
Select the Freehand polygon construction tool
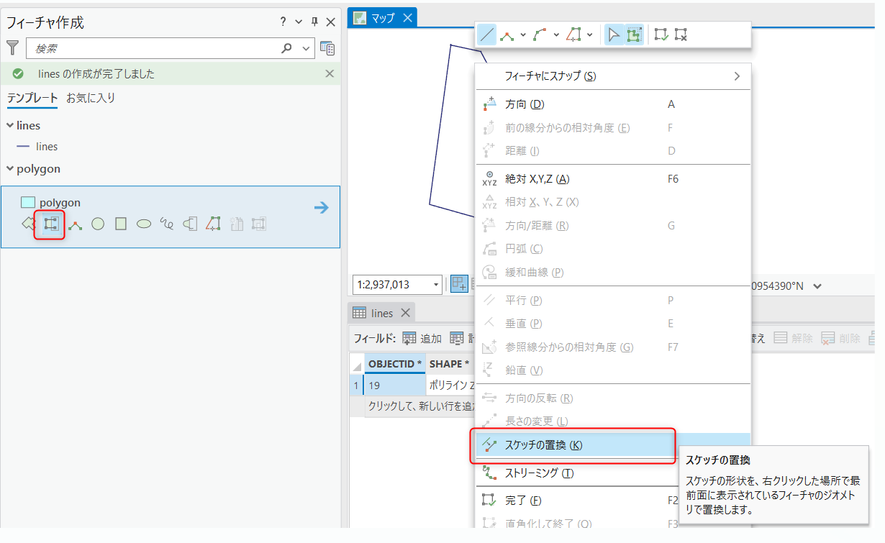(x=167, y=224)
